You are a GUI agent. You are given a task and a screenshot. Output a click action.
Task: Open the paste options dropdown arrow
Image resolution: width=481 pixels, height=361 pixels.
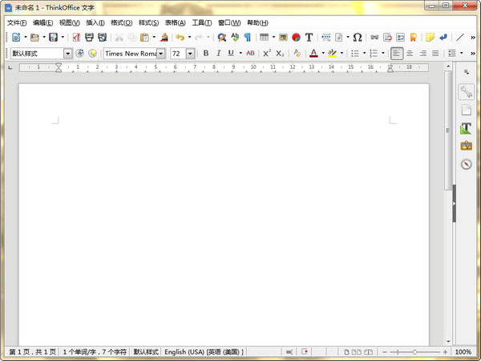[154, 38]
